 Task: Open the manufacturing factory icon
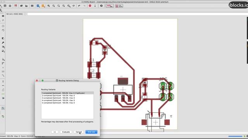26,6
